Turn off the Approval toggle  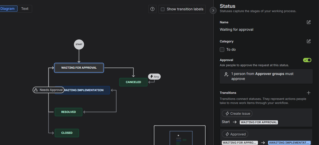[x=307, y=60]
